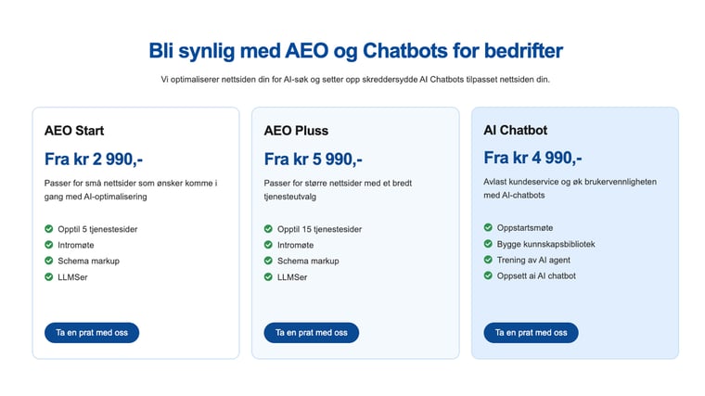Click the Fra kr 2 990,- price

tap(94, 160)
